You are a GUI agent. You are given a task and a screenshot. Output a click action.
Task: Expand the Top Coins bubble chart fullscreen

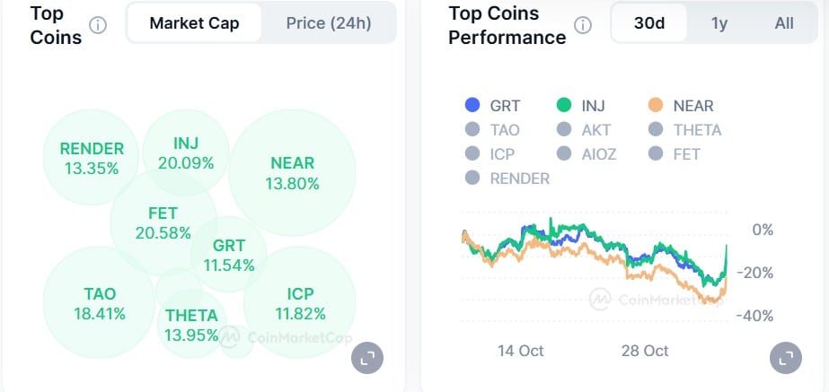(366, 358)
